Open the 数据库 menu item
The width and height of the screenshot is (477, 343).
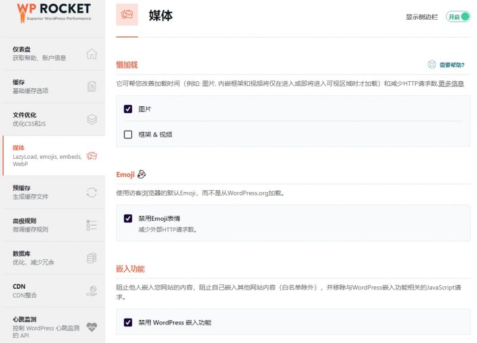coord(54,258)
